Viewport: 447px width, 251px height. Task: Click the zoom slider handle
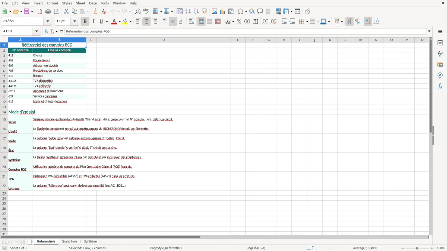[x=417, y=248]
